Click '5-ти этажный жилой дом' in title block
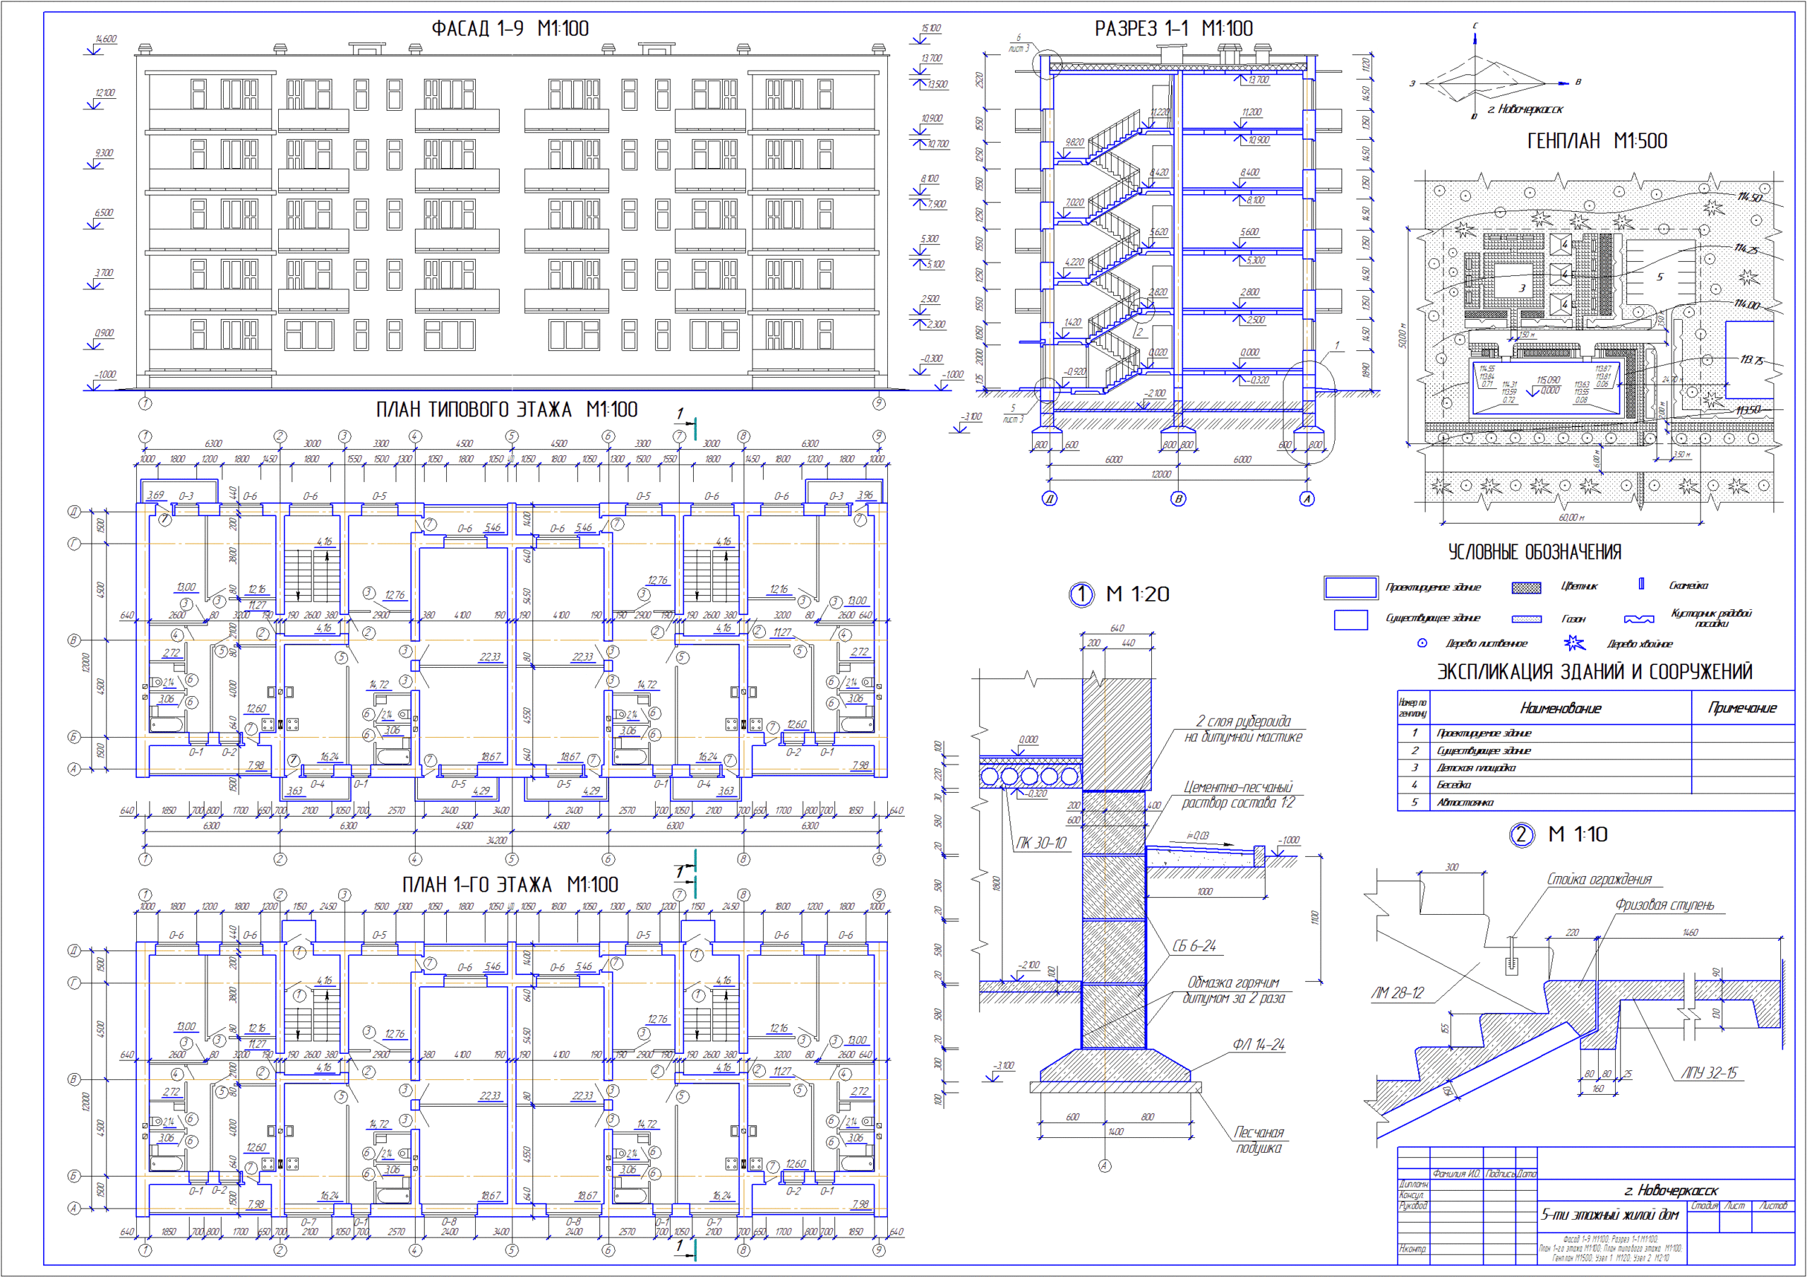The image size is (1807, 1277). point(1609,1215)
